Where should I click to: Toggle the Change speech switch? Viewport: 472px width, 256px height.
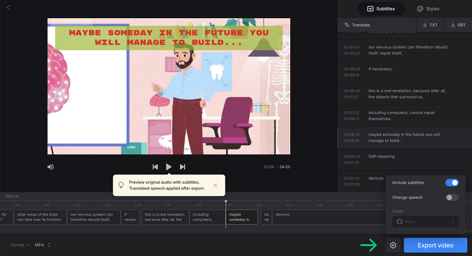click(x=452, y=198)
